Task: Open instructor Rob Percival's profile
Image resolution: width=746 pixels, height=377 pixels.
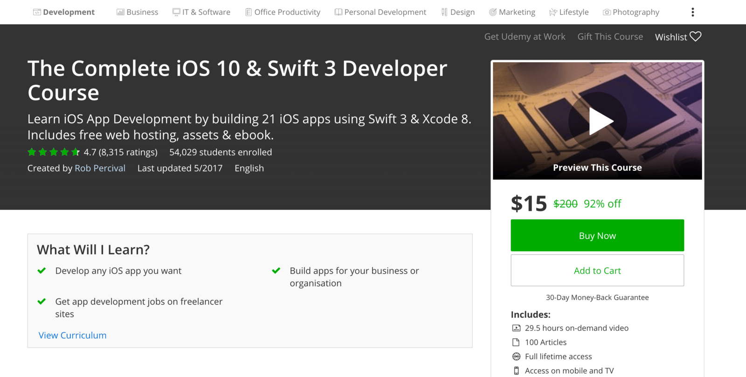Action: 100,168
